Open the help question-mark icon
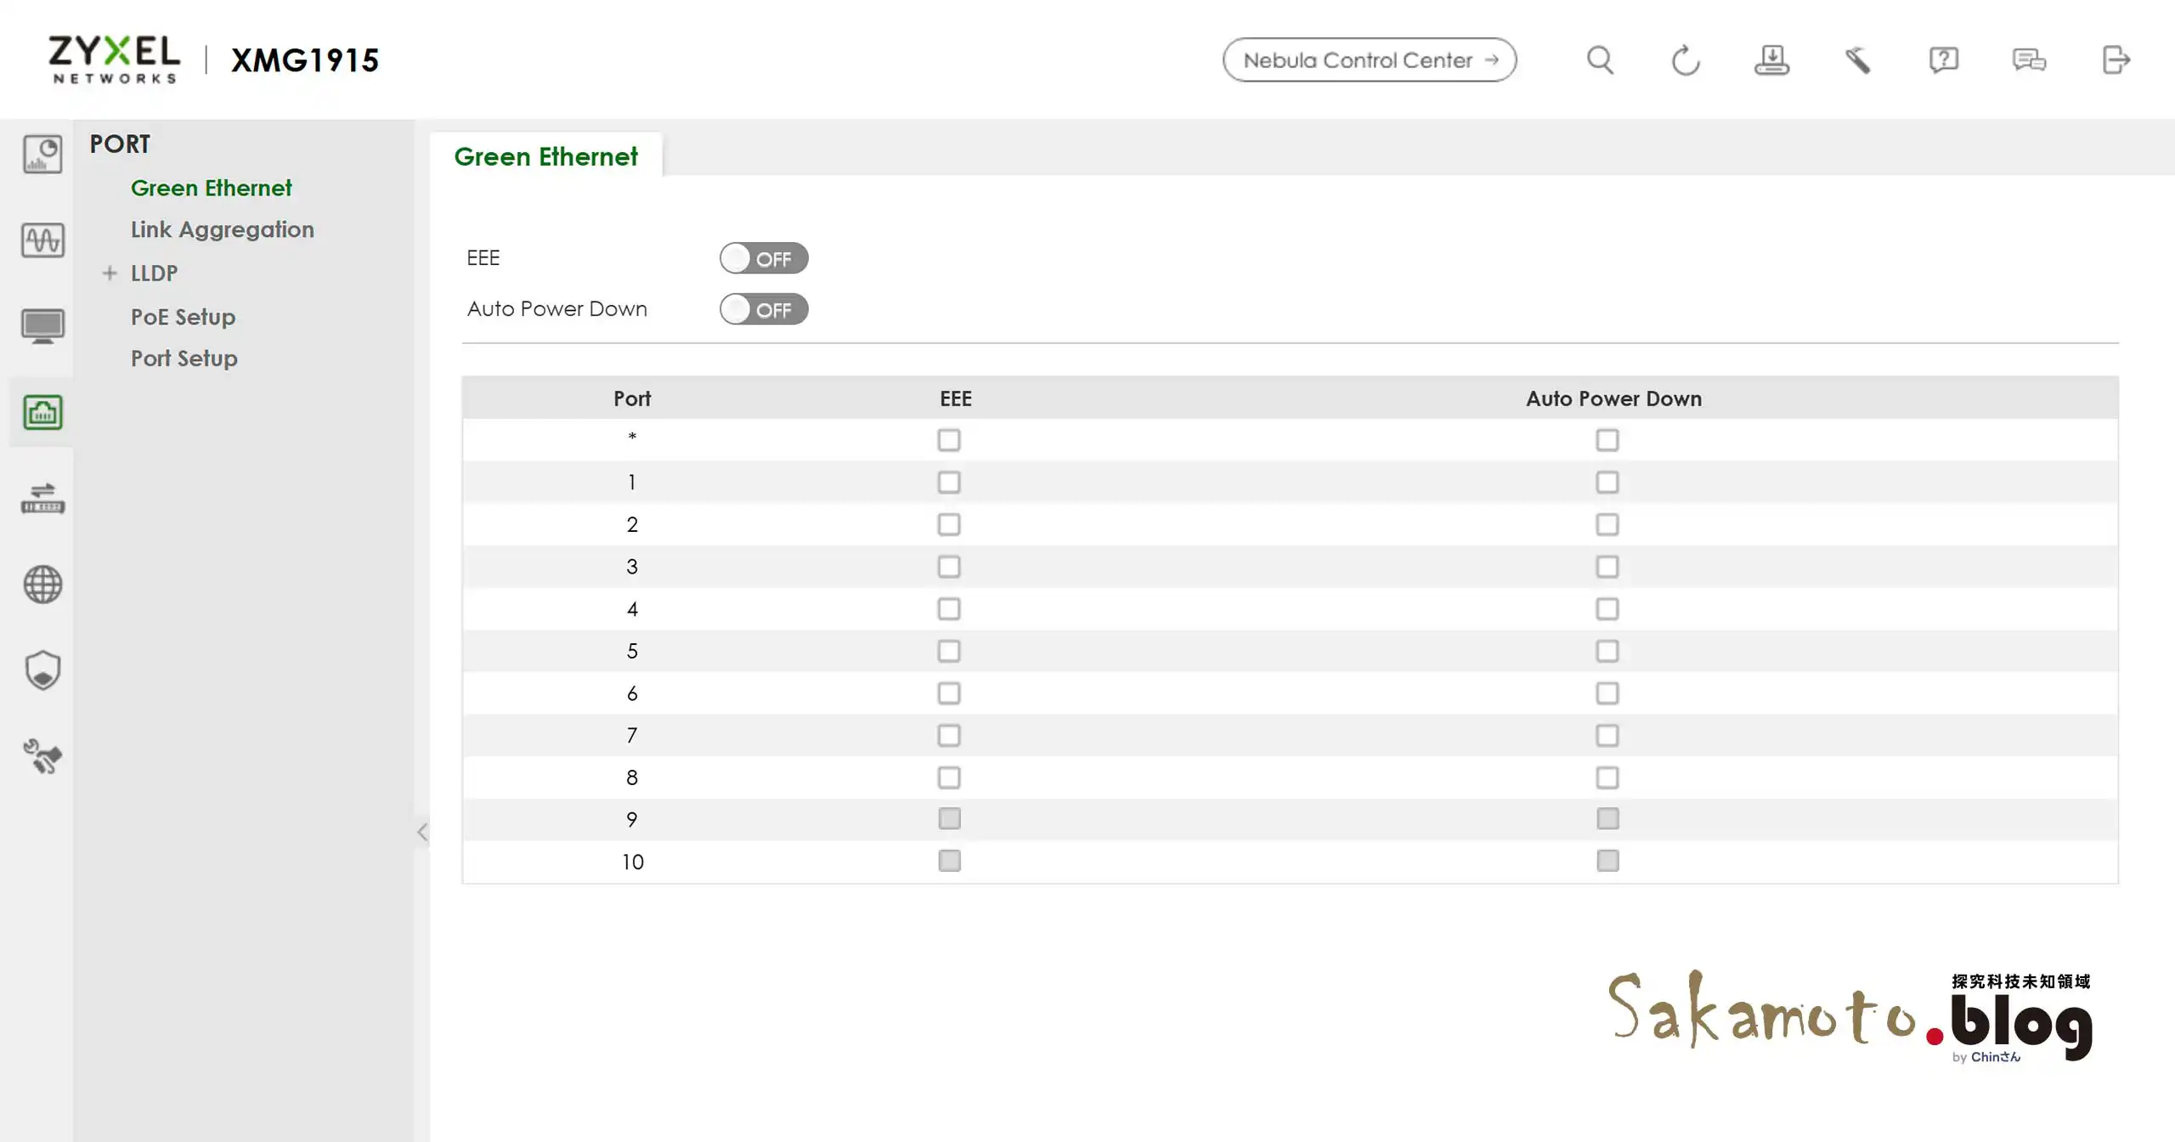2175x1142 pixels. [x=1943, y=60]
